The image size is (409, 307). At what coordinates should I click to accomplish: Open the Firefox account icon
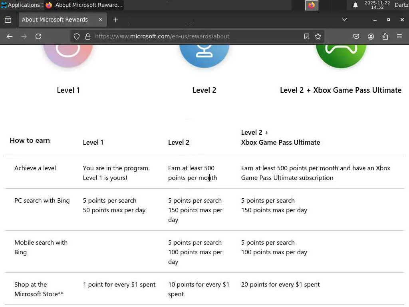click(371, 36)
